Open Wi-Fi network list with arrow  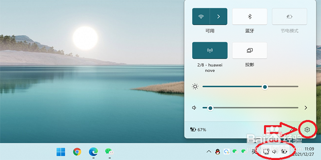coord(219,16)
